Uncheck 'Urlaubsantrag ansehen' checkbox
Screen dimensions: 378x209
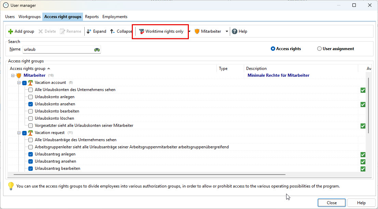tap(31, 161)
